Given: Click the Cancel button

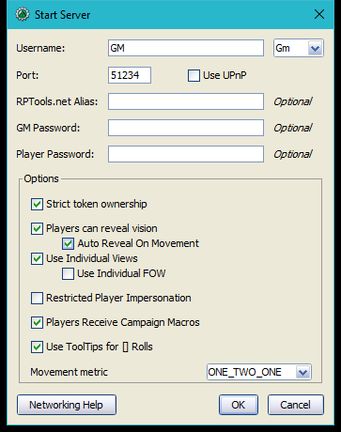Looking at the screenshot, I should [x=295, y=405].
